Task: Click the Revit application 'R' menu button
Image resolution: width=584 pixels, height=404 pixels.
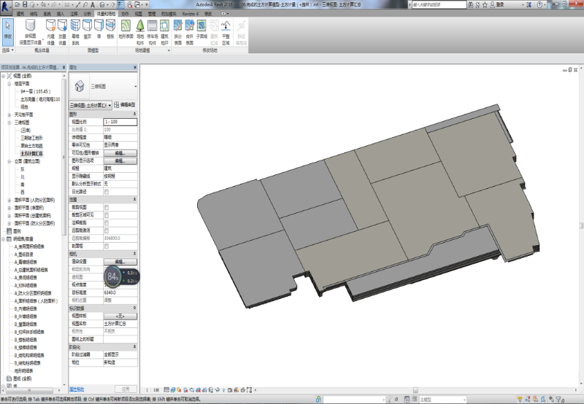Action: tap(6, 7)
